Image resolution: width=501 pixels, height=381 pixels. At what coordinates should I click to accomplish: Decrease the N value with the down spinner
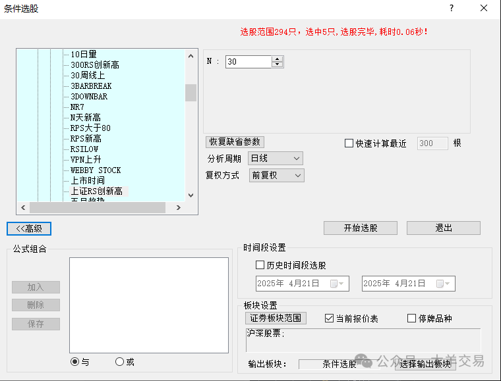pos(278,64)
